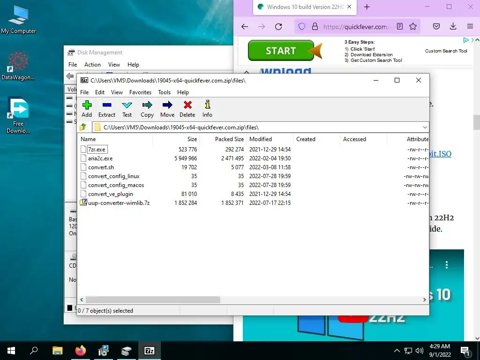Click the Firefox URL address field
The width and height of the screenshot is (480, 360).
point(357,27)
